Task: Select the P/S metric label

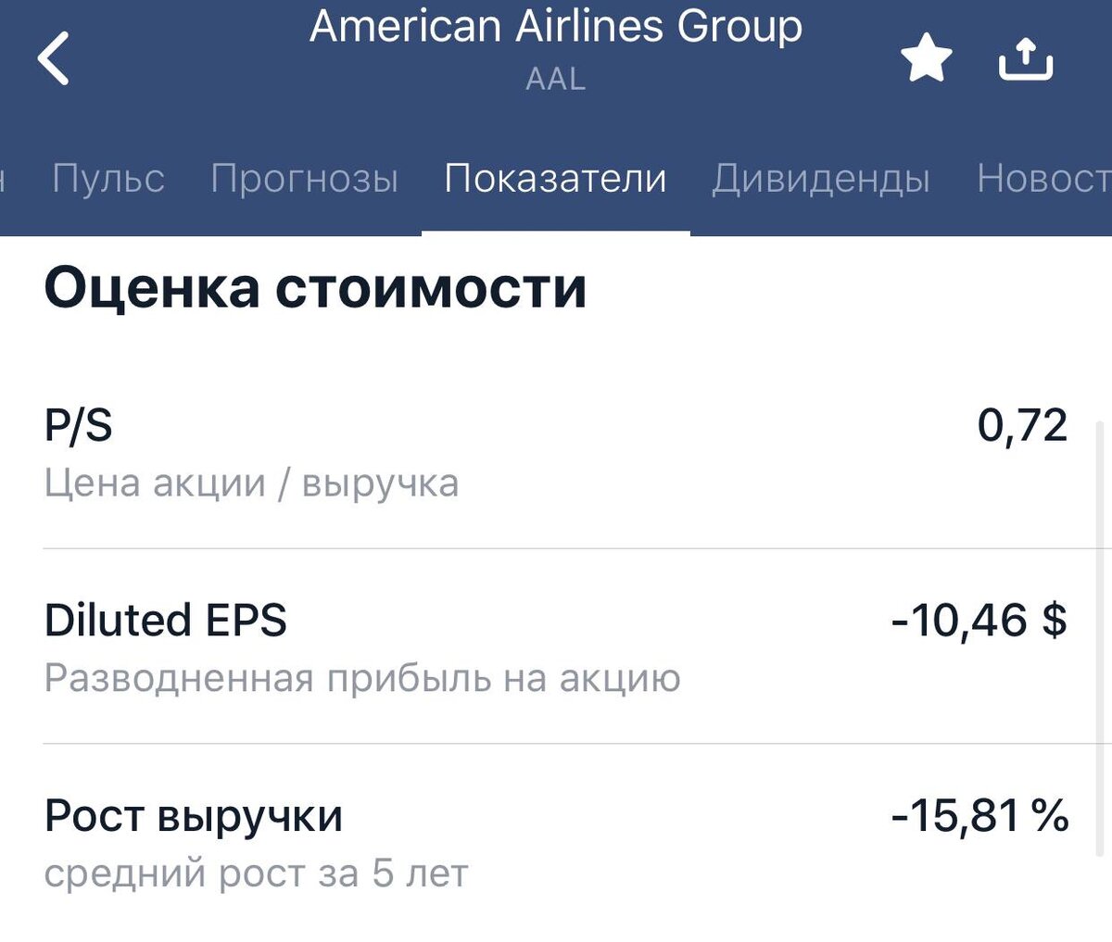Action: coord(79,426)
